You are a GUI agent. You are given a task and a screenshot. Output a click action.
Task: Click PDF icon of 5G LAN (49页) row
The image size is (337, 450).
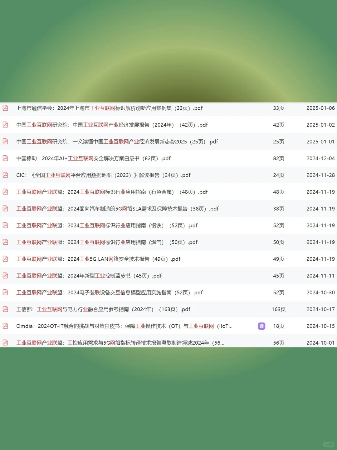tap(5, 259)
